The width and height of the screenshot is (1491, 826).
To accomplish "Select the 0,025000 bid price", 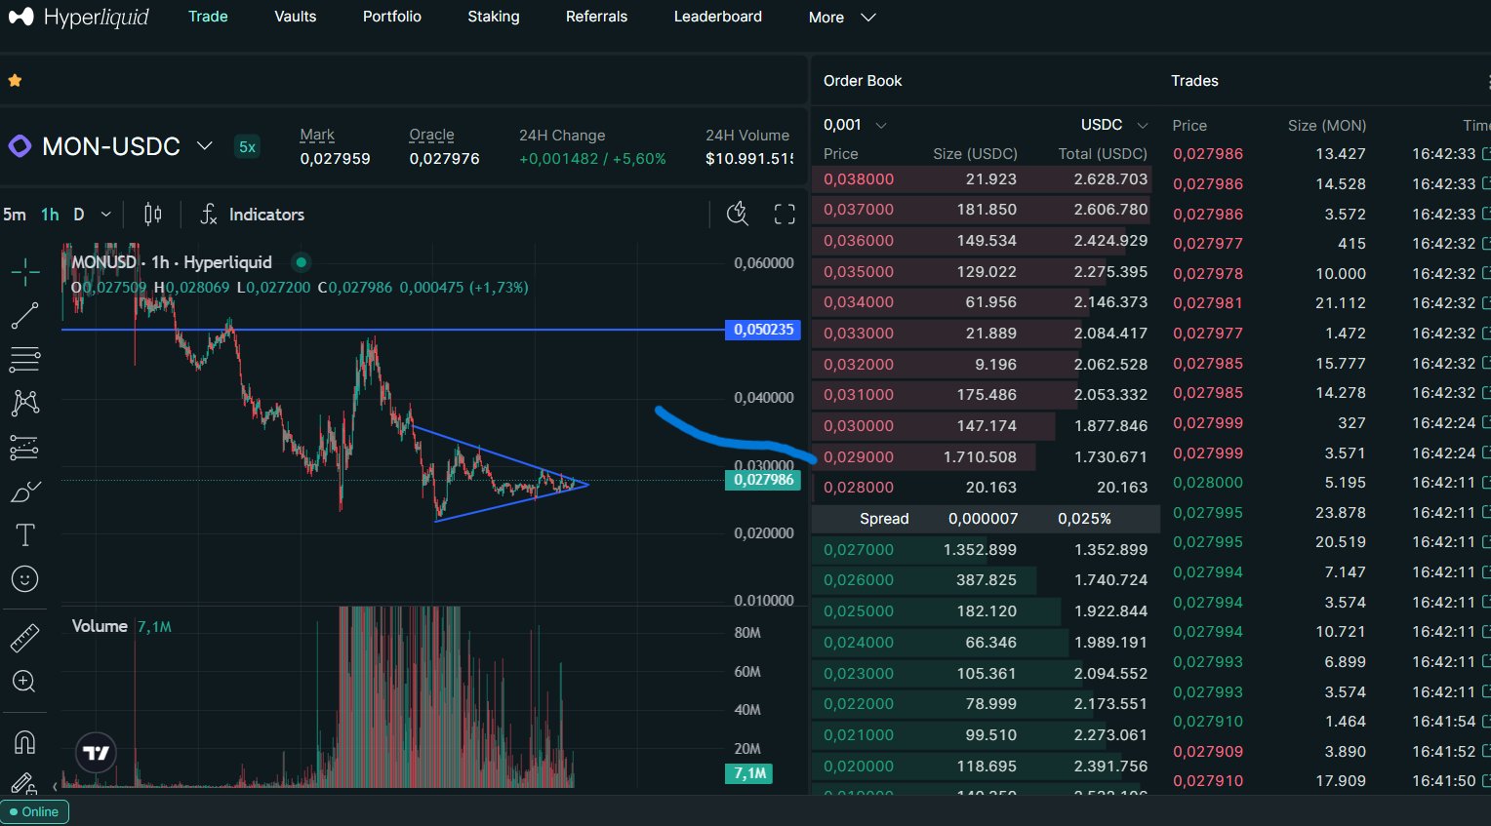I will point(859,611).
